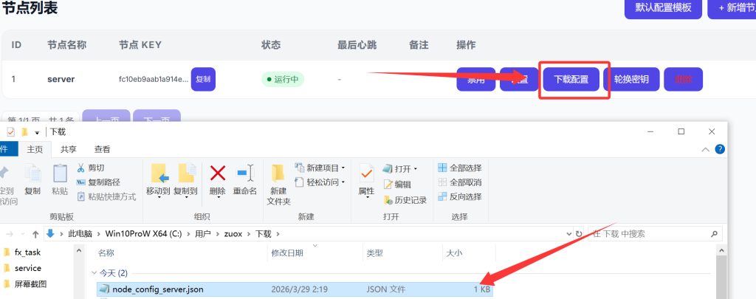Switch to the View (查看) ribbon tab

coord(102,149)
